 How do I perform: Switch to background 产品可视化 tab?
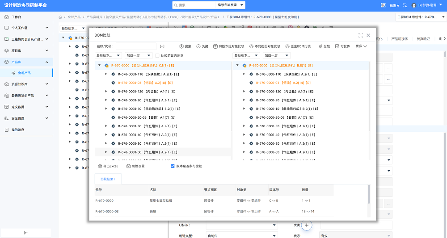(399, 39)
